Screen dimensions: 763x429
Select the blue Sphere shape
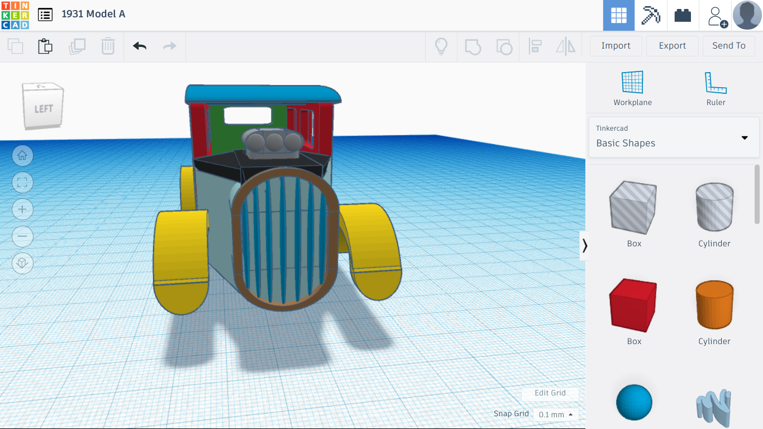[634, 402]
